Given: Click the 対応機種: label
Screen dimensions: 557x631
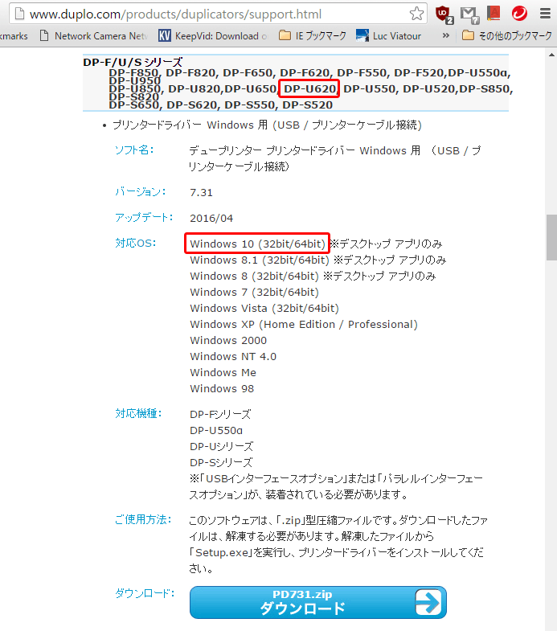Looking at the screenshot, I should coord(138,413).
